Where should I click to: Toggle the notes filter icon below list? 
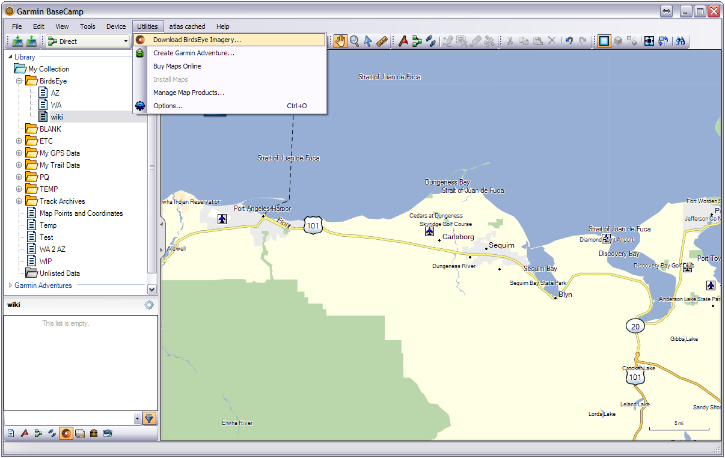[11, 433]
